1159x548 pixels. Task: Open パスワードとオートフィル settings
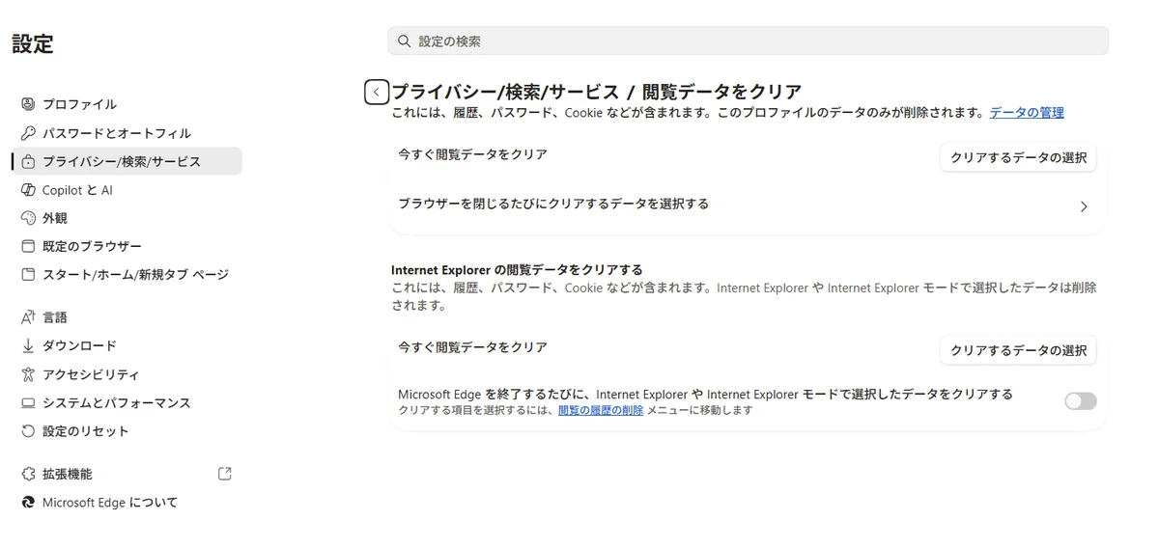click(x=127, y=133)
